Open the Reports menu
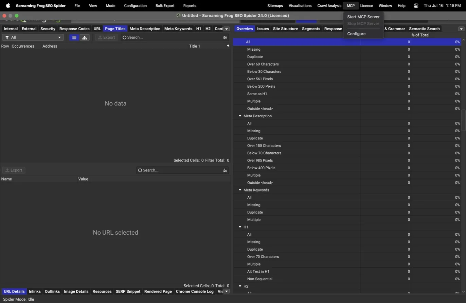 pos(190,6)
